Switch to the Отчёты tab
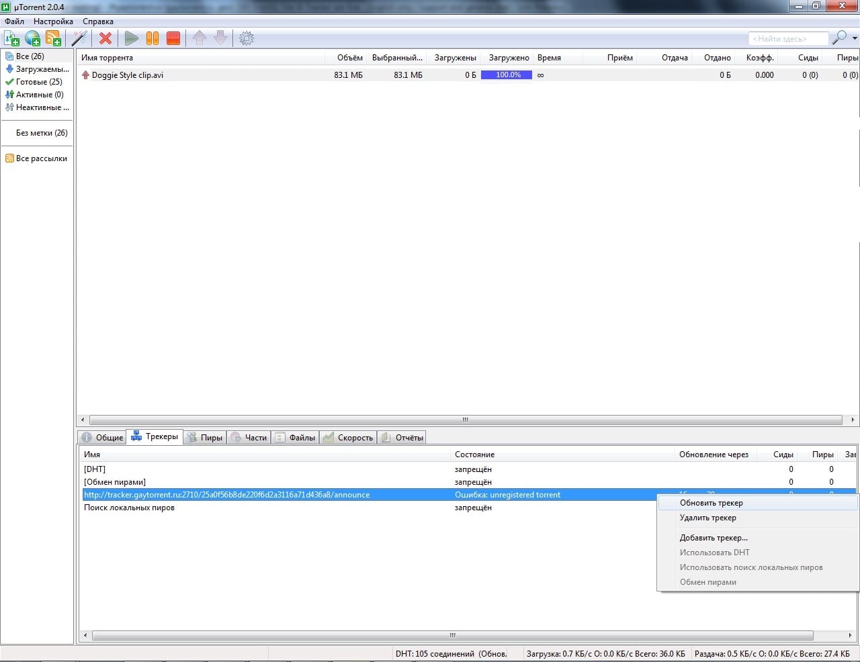Screen dimensions: 860x662 (402, 438)
